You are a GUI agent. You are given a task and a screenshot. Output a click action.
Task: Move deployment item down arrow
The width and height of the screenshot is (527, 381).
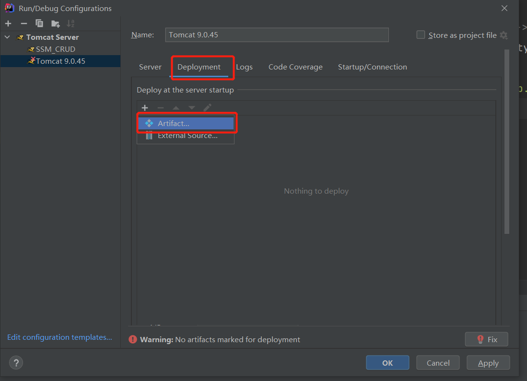(x=192, y=108)
